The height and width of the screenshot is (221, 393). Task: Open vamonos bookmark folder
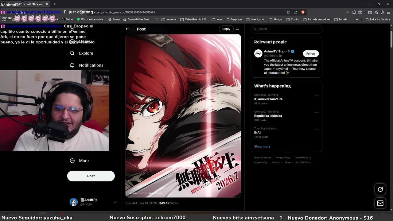tap(169, 19)
